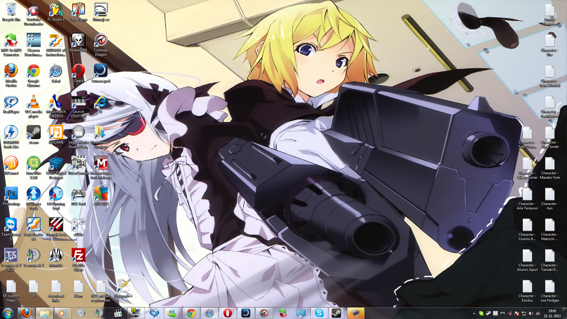Select Character - Xan file

click(550, 198)
